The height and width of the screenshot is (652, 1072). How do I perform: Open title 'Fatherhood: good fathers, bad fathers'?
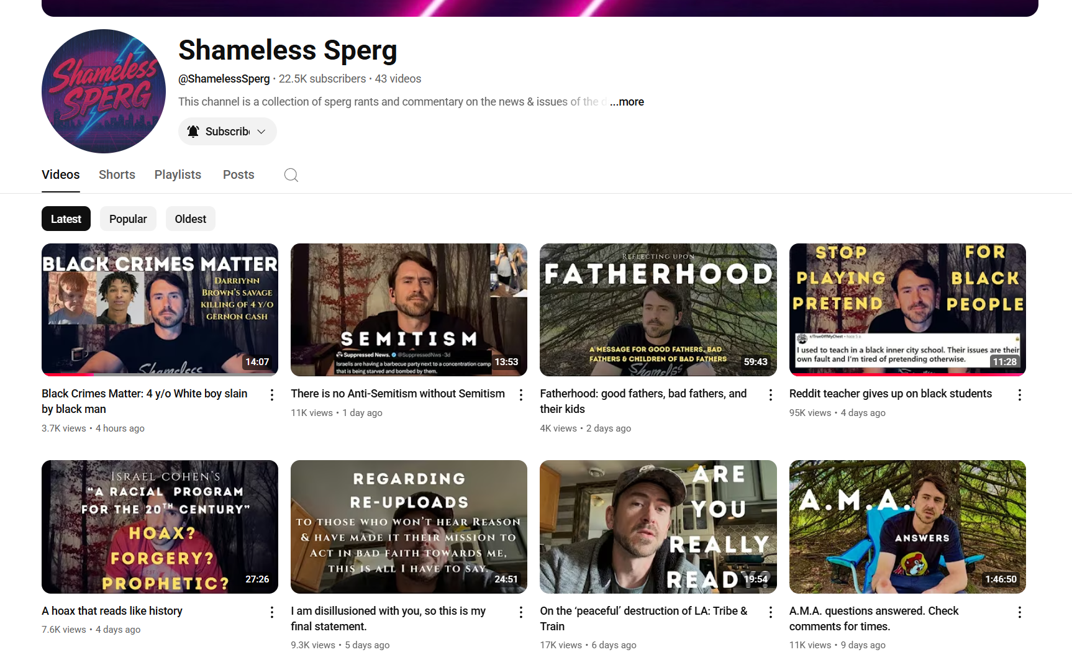pyautogui.click(x=643, y=401)
